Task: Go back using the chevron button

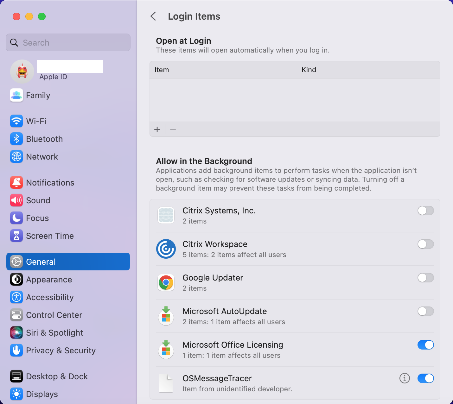Action: pyautogui.click(x=153, y=16)
